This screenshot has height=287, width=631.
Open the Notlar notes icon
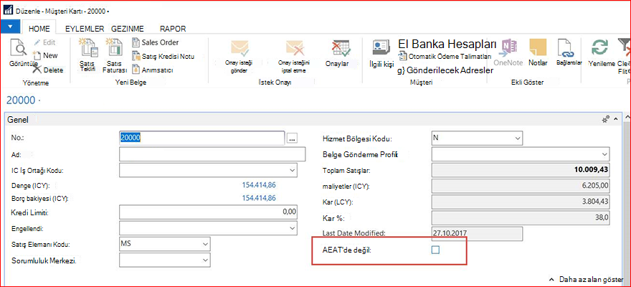(x=538, y=48)
